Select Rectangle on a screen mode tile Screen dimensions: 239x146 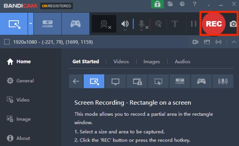[94, 81]
